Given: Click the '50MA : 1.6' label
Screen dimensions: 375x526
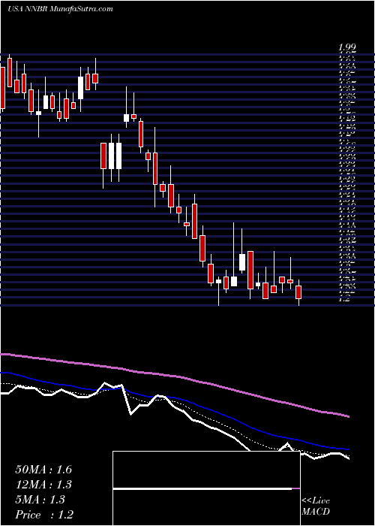Looking at the screenshot, I should [x=43, y=470].
